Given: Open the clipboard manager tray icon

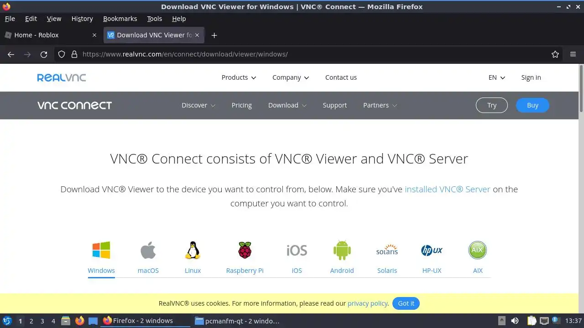Looking at the screenshot, I should point(532,321).
